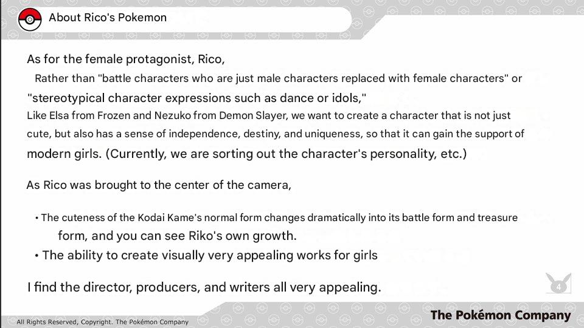This screenshot has width=584, height=328.
Task: Click the sentence 'modern girls. (Currently, we are sorting'
Action: (246, 154)
